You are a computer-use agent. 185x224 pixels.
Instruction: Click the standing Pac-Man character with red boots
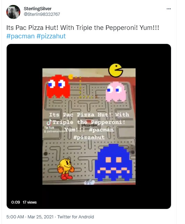66,169
